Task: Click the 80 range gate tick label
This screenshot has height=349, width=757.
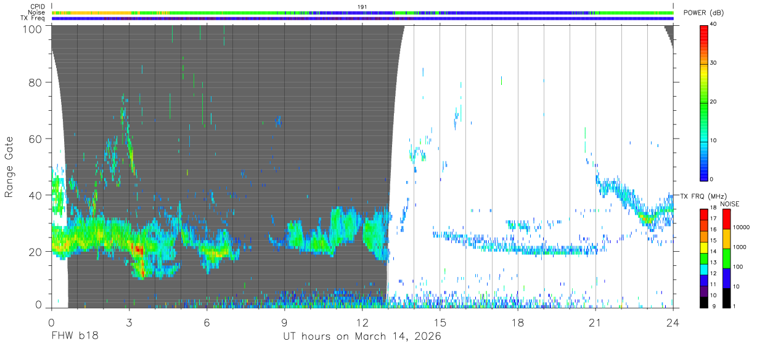Action: click(x=36, y=82)
